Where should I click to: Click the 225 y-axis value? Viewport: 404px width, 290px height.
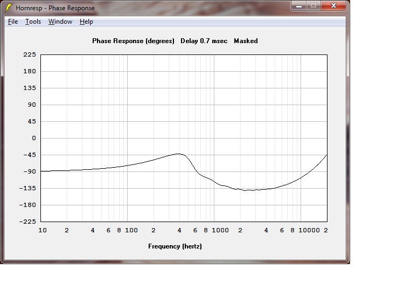click(x=30, y=54)
